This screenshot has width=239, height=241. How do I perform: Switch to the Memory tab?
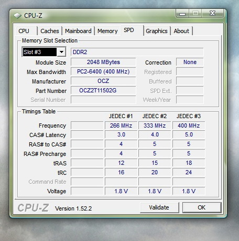tap(107, 31)
